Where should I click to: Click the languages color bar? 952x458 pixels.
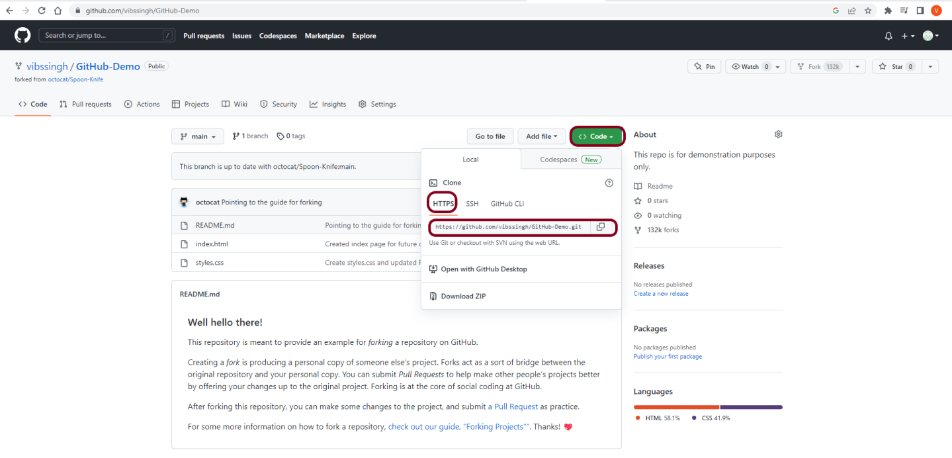[708, 407]
